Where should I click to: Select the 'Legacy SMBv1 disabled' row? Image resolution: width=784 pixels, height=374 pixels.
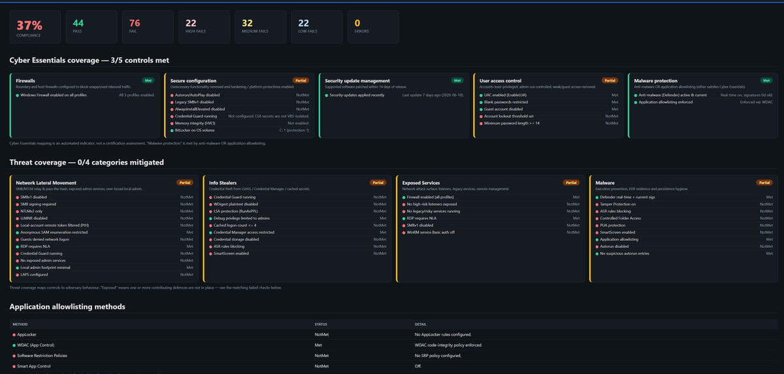point(240,102)
